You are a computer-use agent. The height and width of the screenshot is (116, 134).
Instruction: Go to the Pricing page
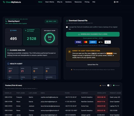[87, 2]
